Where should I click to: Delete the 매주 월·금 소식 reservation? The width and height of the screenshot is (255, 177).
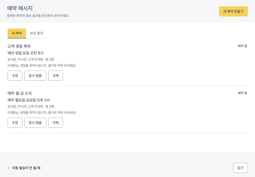point(56,123)
